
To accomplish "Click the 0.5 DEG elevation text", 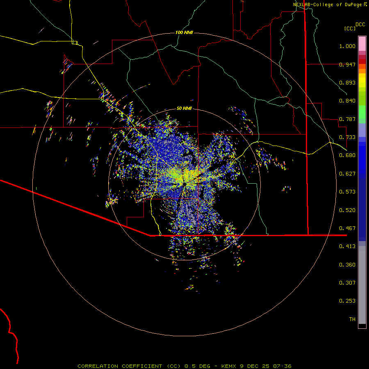I will tap(197, 366).
